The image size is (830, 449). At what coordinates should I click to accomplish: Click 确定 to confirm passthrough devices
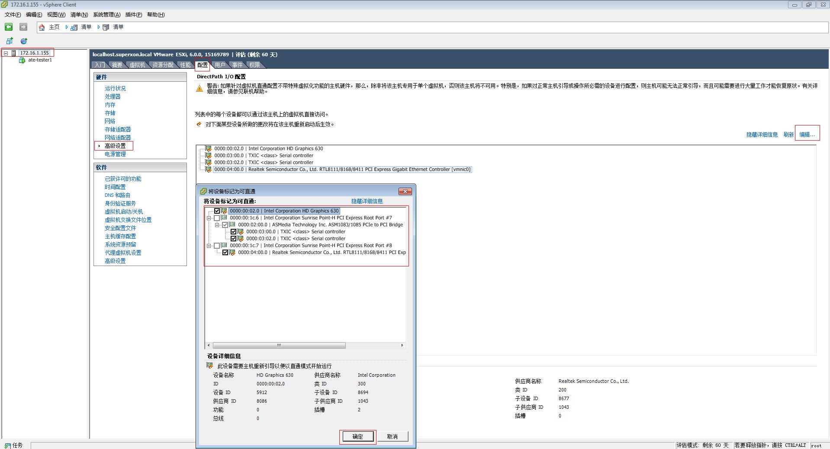pyautogui.click(x=358, y=437)
